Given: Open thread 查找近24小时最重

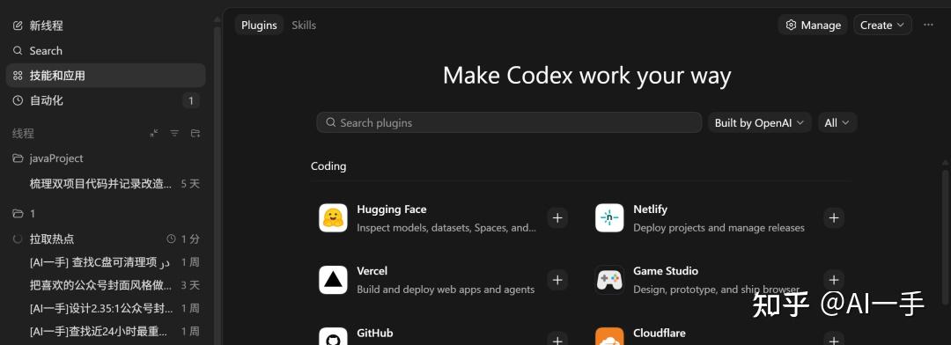Looking at the screenshot, I should tap(106, 331).
